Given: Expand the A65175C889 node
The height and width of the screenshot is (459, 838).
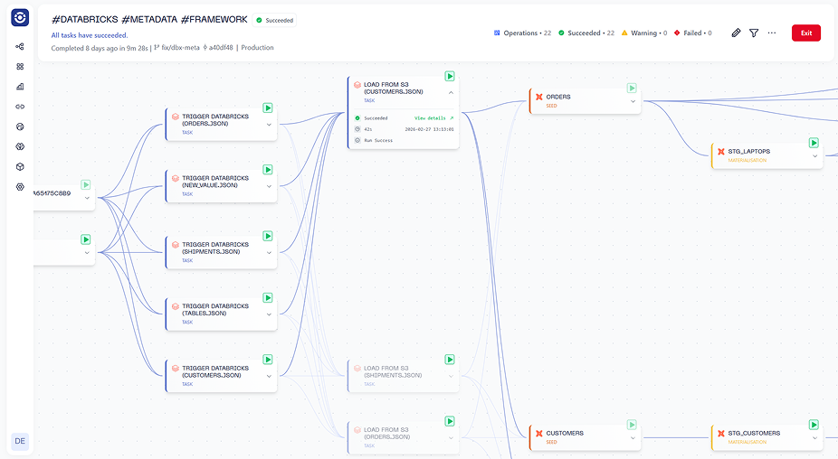Looking at the screenshot, I should pos(87,198).
